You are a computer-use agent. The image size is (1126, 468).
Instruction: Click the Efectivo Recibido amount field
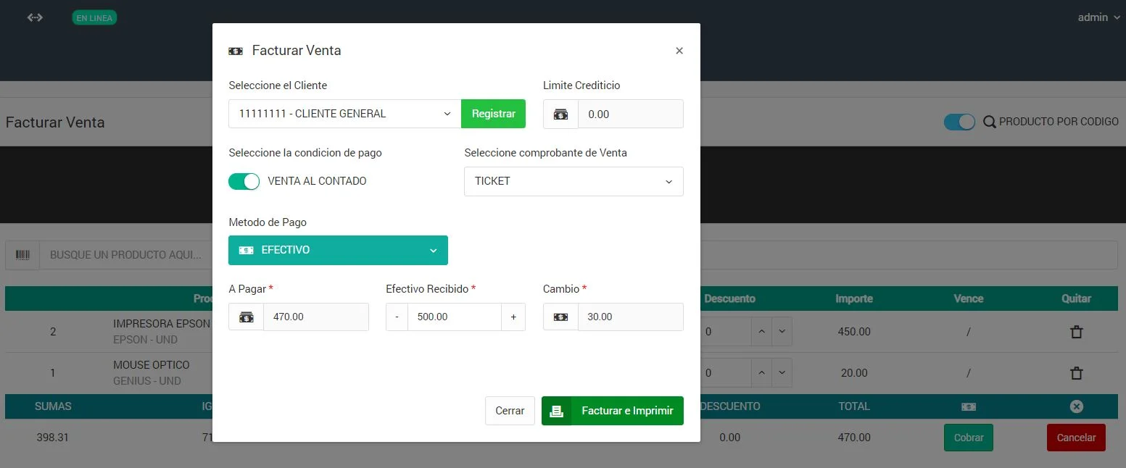tap(454, 317)
